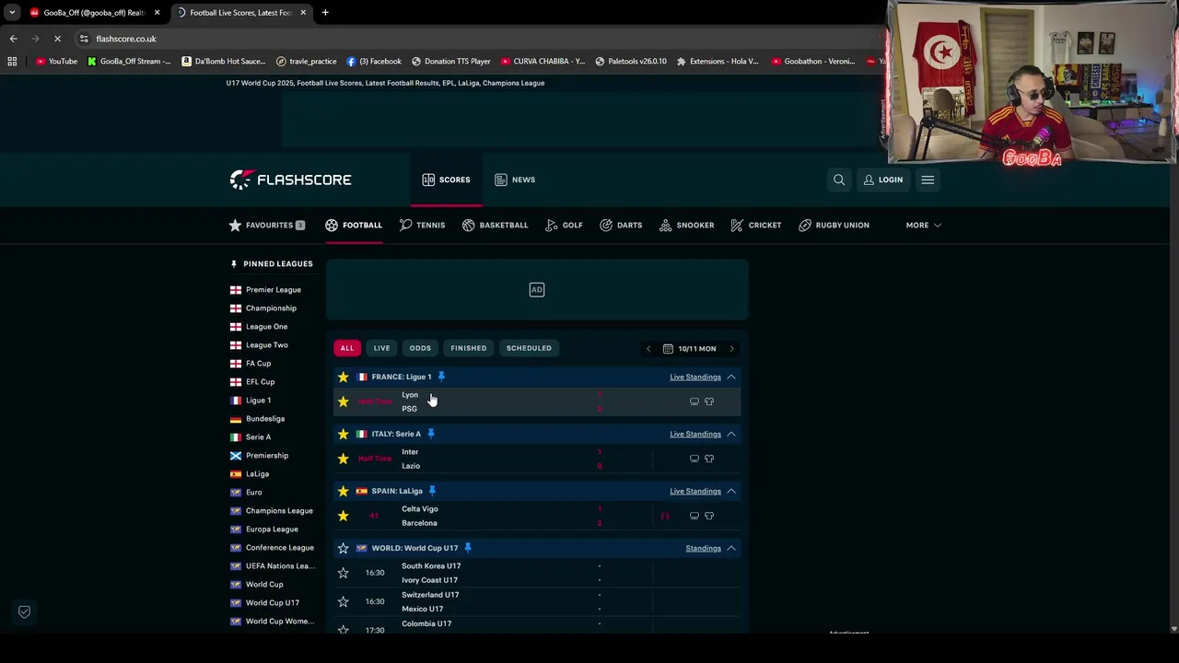
Task: Go to next day arrow
Action: [x=732, y=349]
